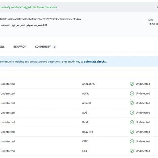Click Undetected result beside ALYac
The image size is (158, 158).
click(143, 93)
